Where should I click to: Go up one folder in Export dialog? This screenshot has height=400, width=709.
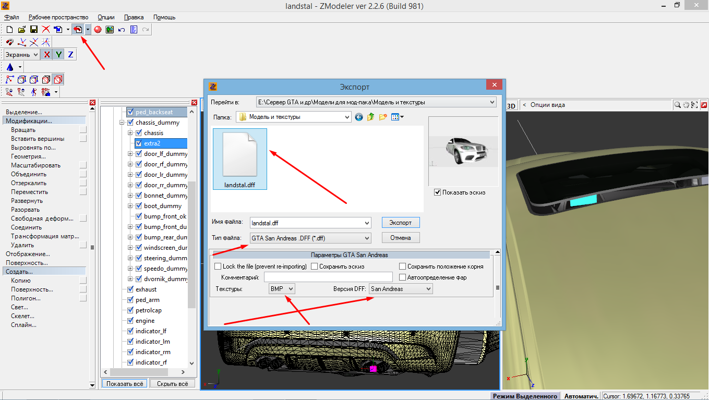(370, 117)
